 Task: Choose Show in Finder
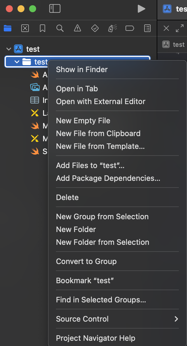(82, 69)
